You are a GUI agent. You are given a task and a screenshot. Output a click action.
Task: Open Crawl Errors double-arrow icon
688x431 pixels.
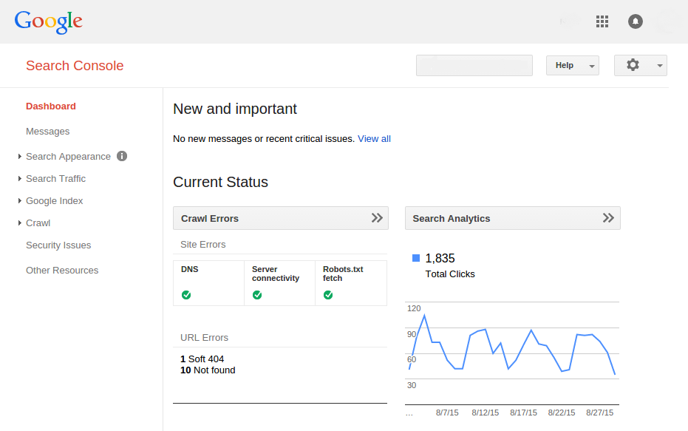[x=377, y=218]
